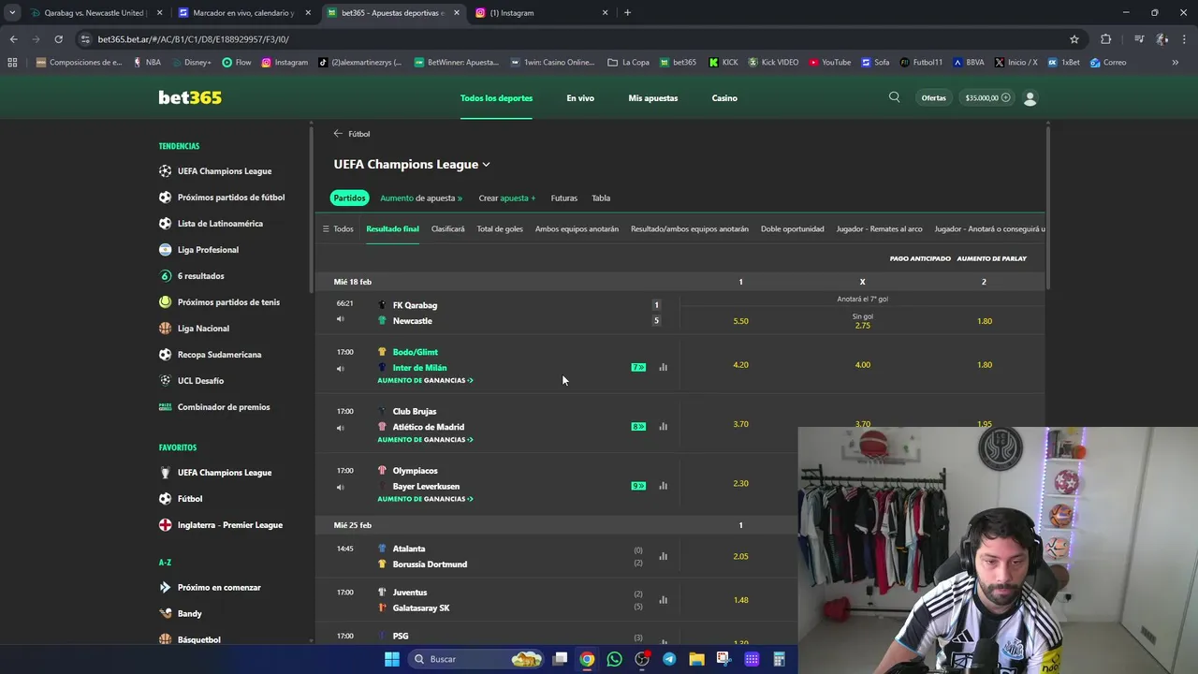The width and height of the screenshot is (1198, 674).
Task: Open stats chart icon for Bodo/Glimt match
Action: tap(663, 367)
